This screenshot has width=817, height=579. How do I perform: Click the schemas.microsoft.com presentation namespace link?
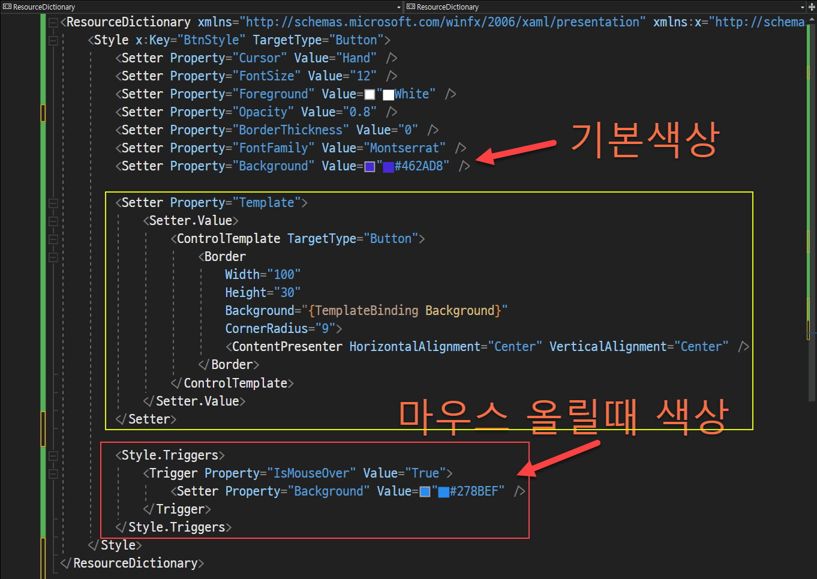441,22
